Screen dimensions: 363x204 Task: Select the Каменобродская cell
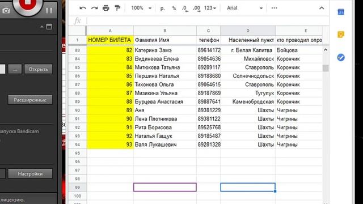(248, 101)
